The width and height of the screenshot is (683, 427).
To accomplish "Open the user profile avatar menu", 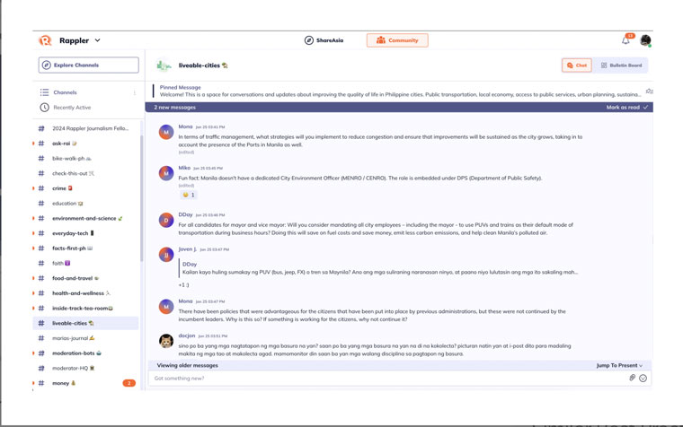I will [x=645, y=40].
